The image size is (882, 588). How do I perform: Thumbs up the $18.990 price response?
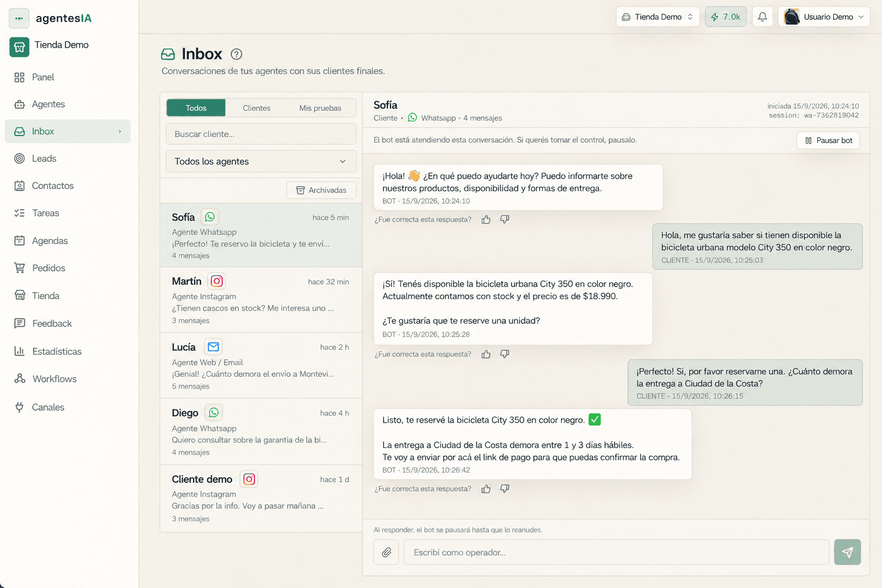[x=486, y=354]
